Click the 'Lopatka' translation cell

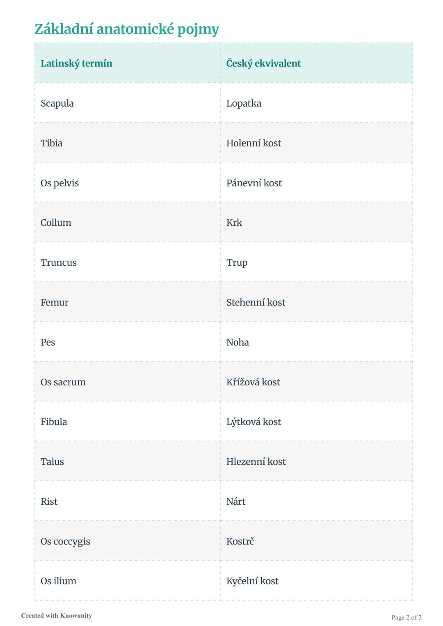[244, 103]
